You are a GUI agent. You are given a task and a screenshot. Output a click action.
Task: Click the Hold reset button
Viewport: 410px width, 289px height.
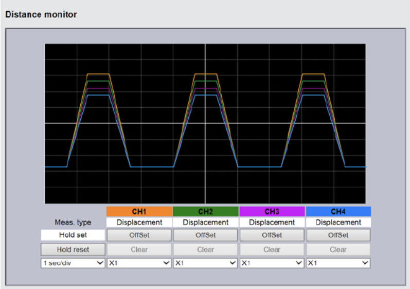tap(73, 249)
